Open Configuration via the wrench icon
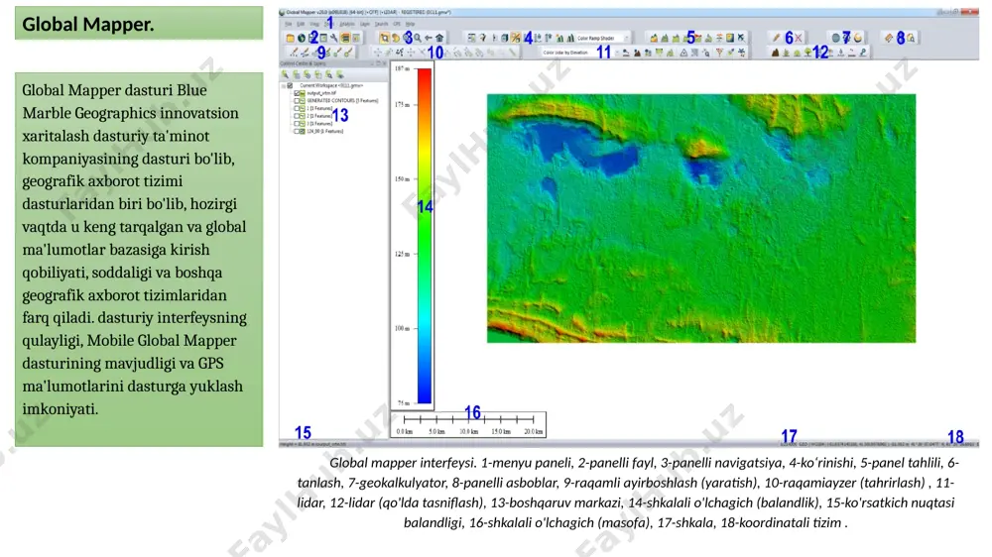 tap(334, 38)
